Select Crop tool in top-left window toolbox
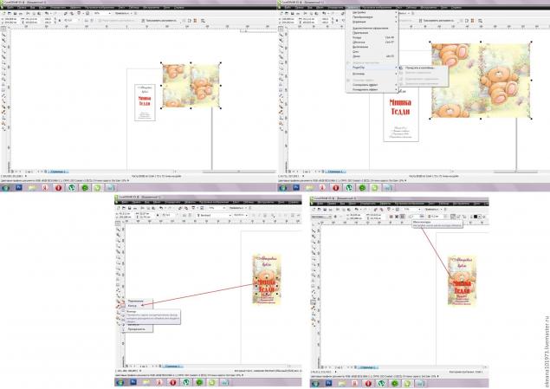Screen dimensions: 550x389 pyautogui.click(x=3, y=41)
